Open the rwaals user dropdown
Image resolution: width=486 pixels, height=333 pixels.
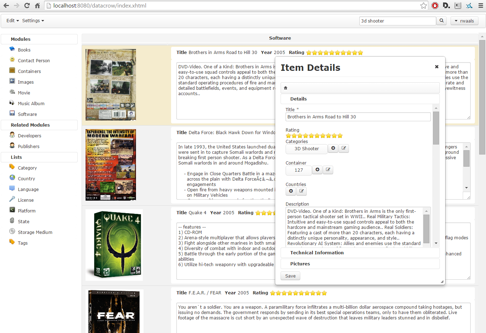click(464, 21)
